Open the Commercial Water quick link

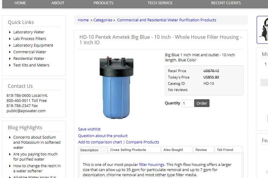tap(30, 52)
